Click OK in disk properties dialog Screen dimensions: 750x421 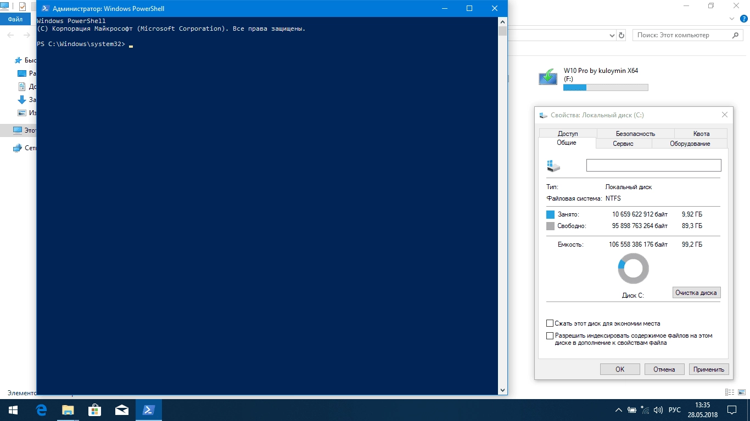(620, 369)
